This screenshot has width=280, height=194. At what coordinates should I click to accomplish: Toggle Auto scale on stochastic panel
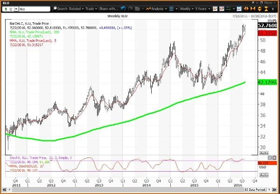[x=264, y=175]
